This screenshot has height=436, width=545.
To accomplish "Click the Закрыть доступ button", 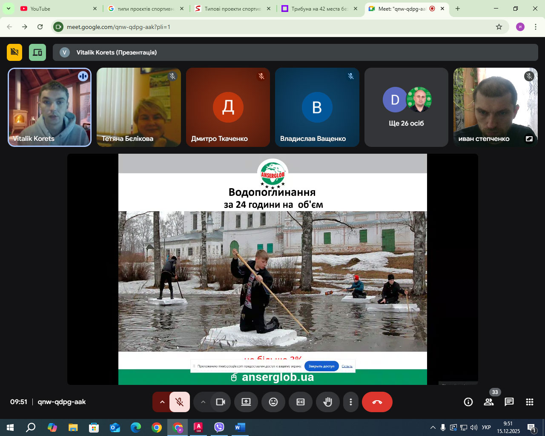I will 321,366.
